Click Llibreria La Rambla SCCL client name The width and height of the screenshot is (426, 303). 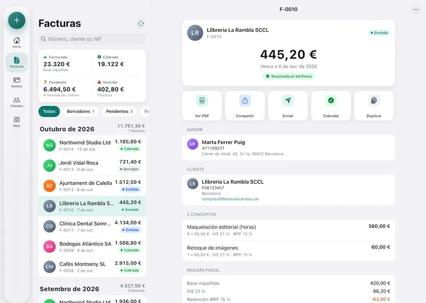(x=233, y=182)
